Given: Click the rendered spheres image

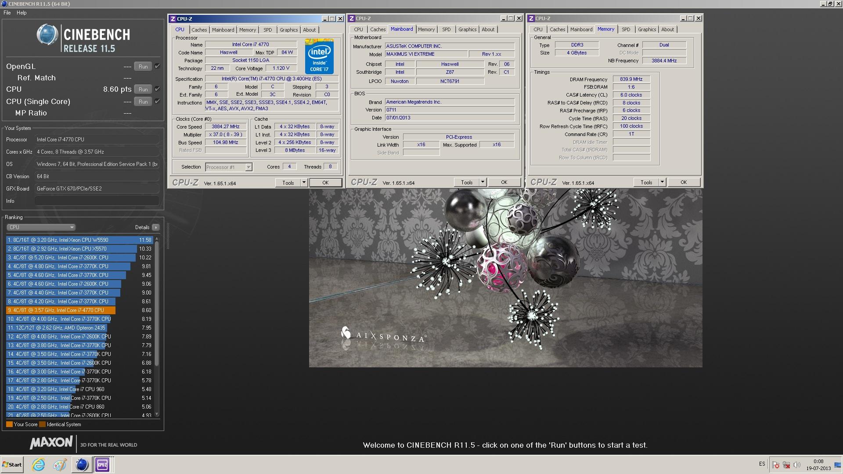Looking at the screenshot, I should (505, 278).
